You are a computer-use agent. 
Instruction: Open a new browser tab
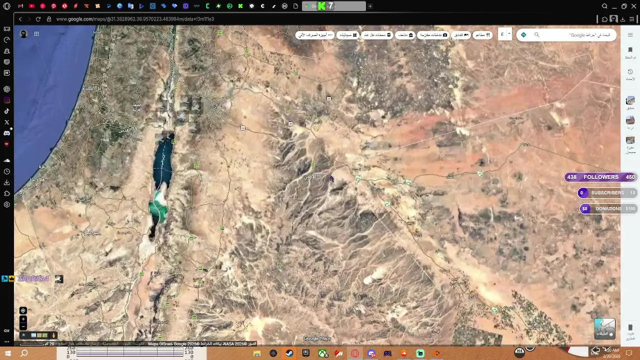tap(370, 6)
